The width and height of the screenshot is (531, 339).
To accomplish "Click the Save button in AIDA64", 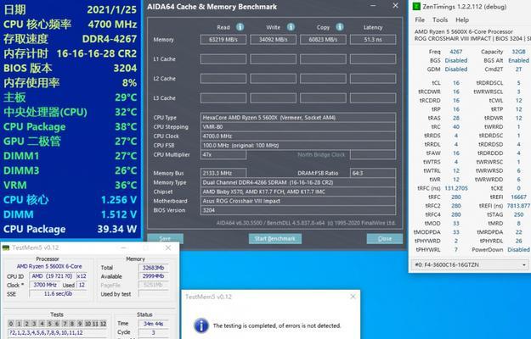I will pyautogui.click(x=165, y=239).
